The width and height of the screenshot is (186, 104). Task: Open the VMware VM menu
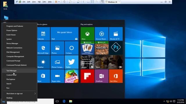(39, 2)
